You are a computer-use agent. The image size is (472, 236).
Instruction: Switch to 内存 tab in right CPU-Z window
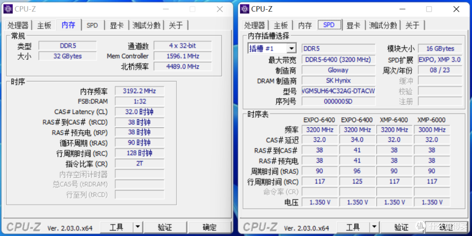(x=305, y=25)
